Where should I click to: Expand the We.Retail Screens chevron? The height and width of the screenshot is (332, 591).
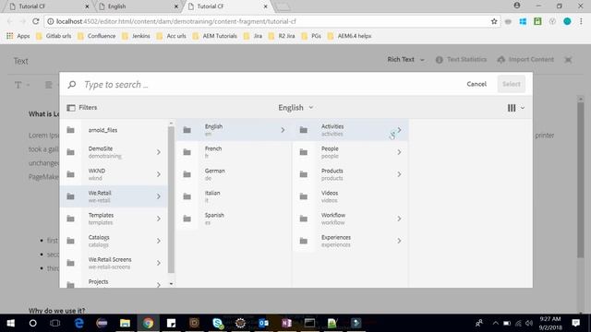tap(159, 263)
